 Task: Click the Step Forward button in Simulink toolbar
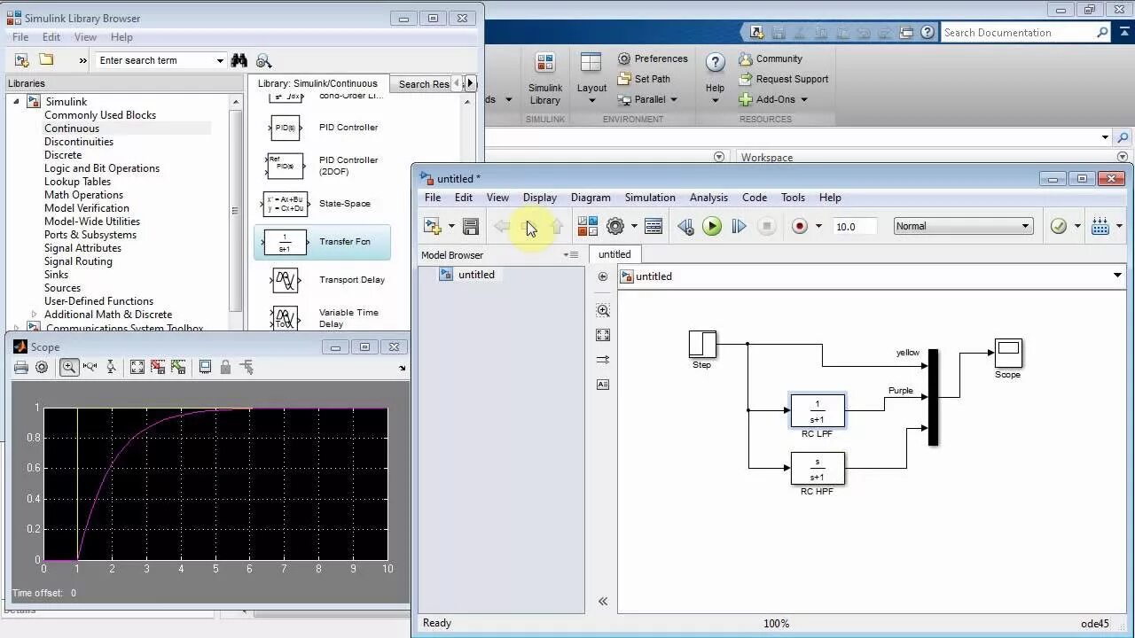(x=739, y=227)
